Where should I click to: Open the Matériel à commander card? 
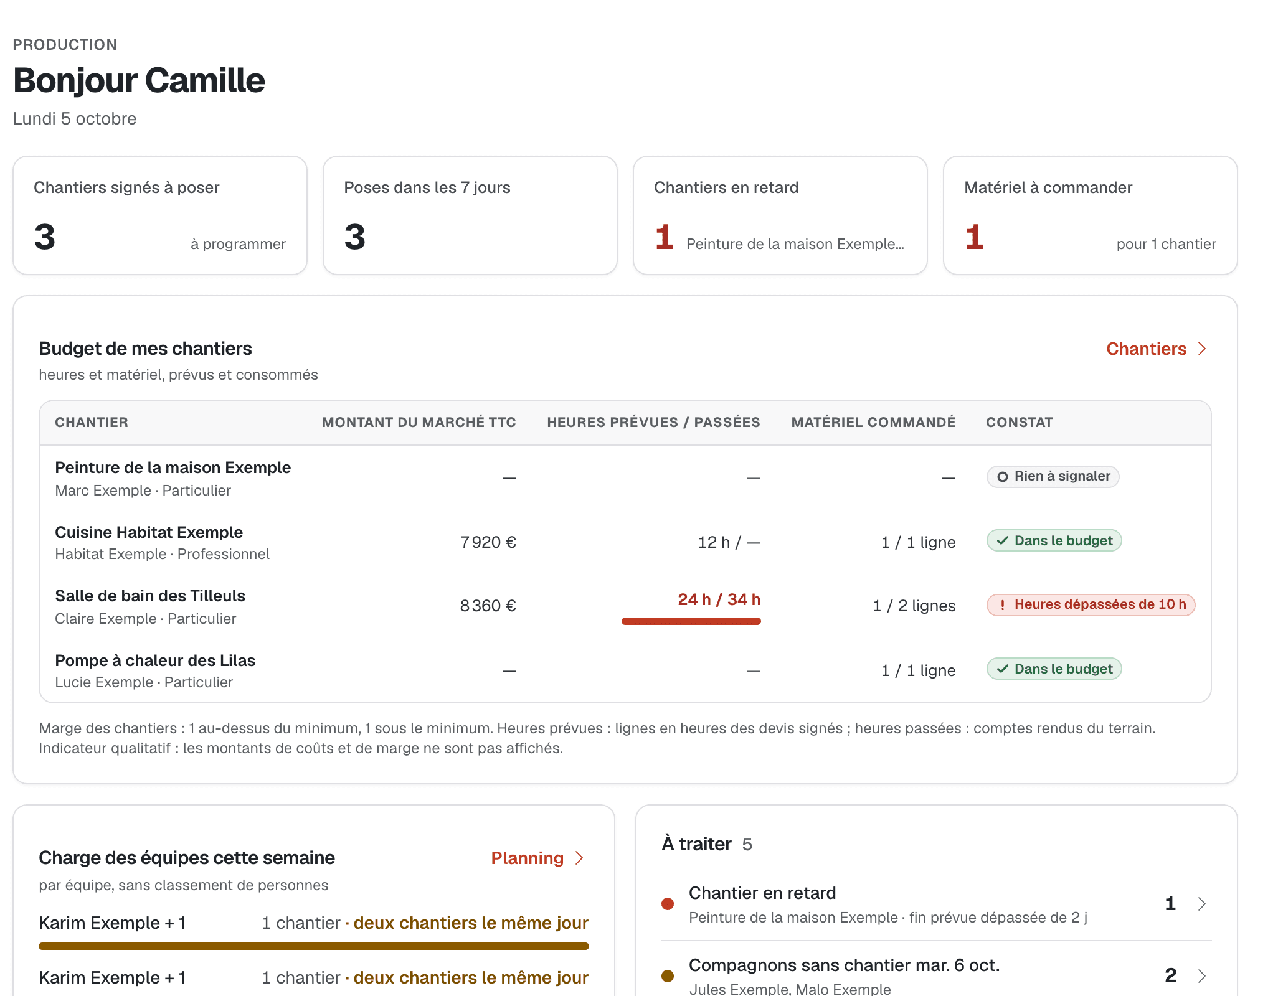coord(1091,215)
